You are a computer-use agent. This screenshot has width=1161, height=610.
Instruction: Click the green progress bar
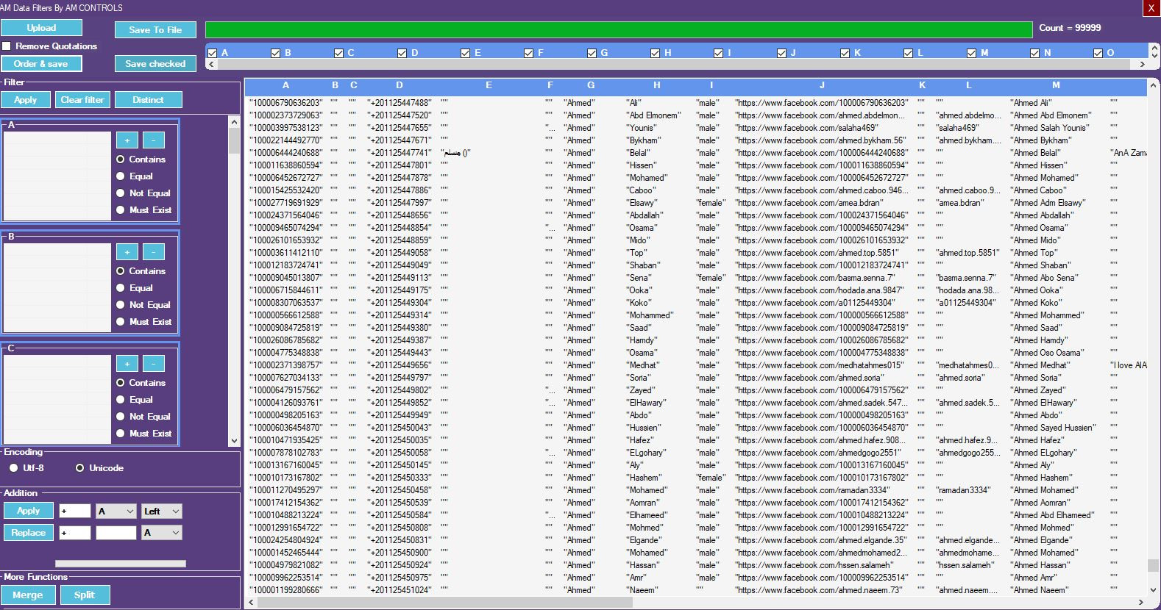pos(619,30)
